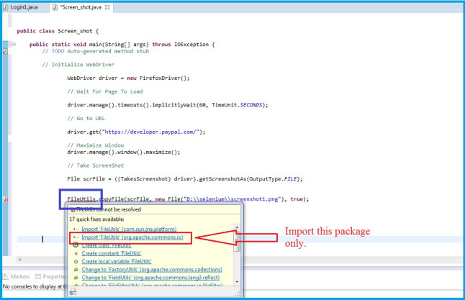The width and height of the screenshot is (465, 300).
Task: Import FileUtils from com.sun.jna.platform
Action: [x=129, y=229]
